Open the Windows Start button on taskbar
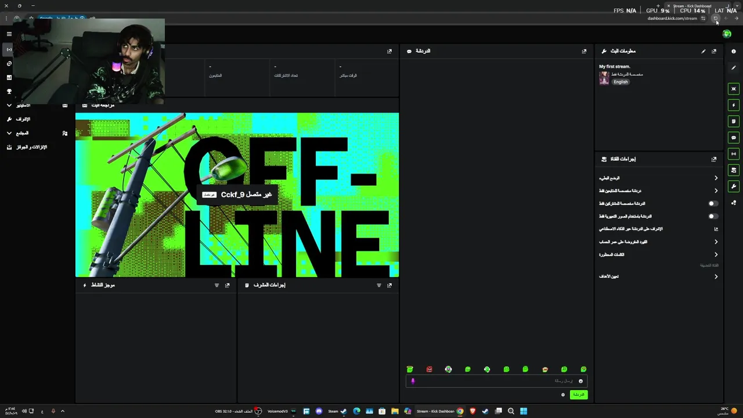 click(524, 411)
